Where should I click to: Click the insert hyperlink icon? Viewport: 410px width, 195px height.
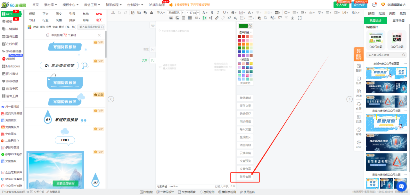click(217, 18)
